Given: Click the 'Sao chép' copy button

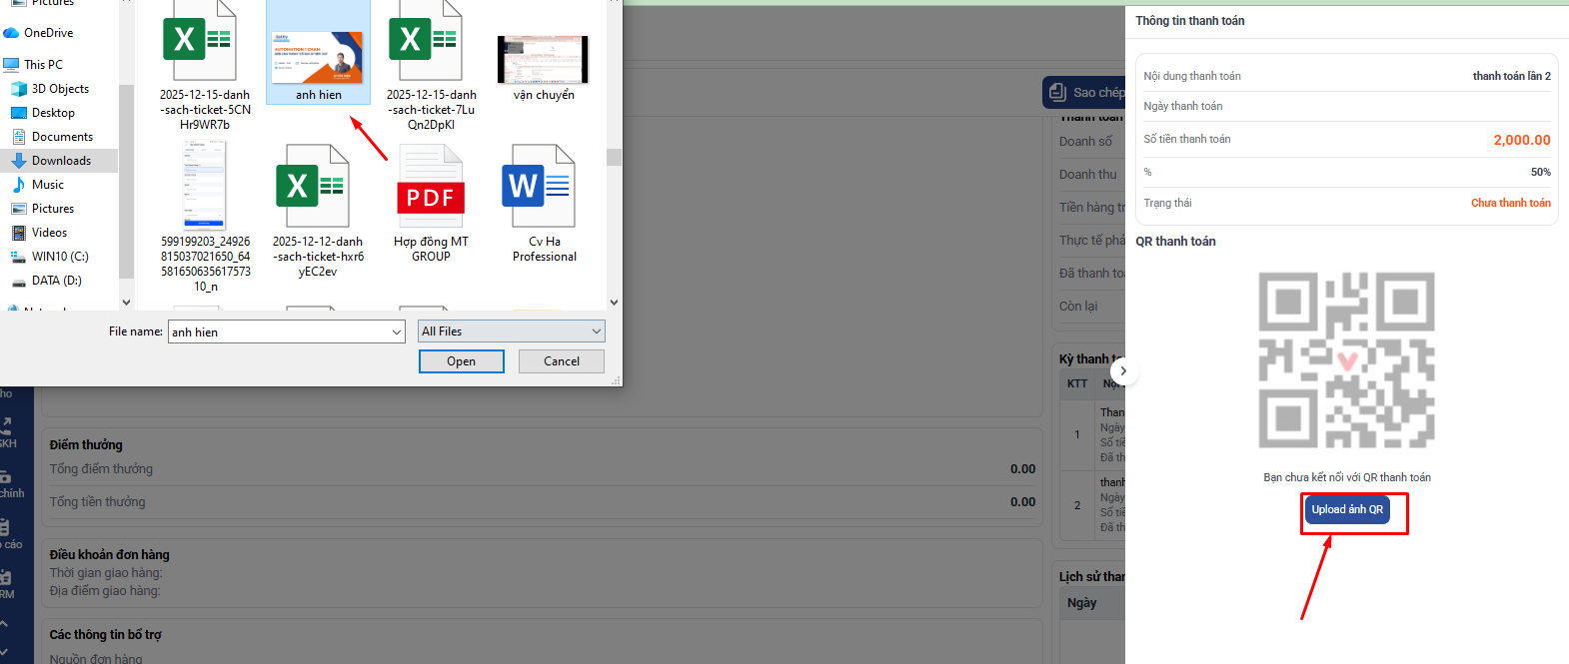Looking at the screenshot, I should coord(1084,93).
